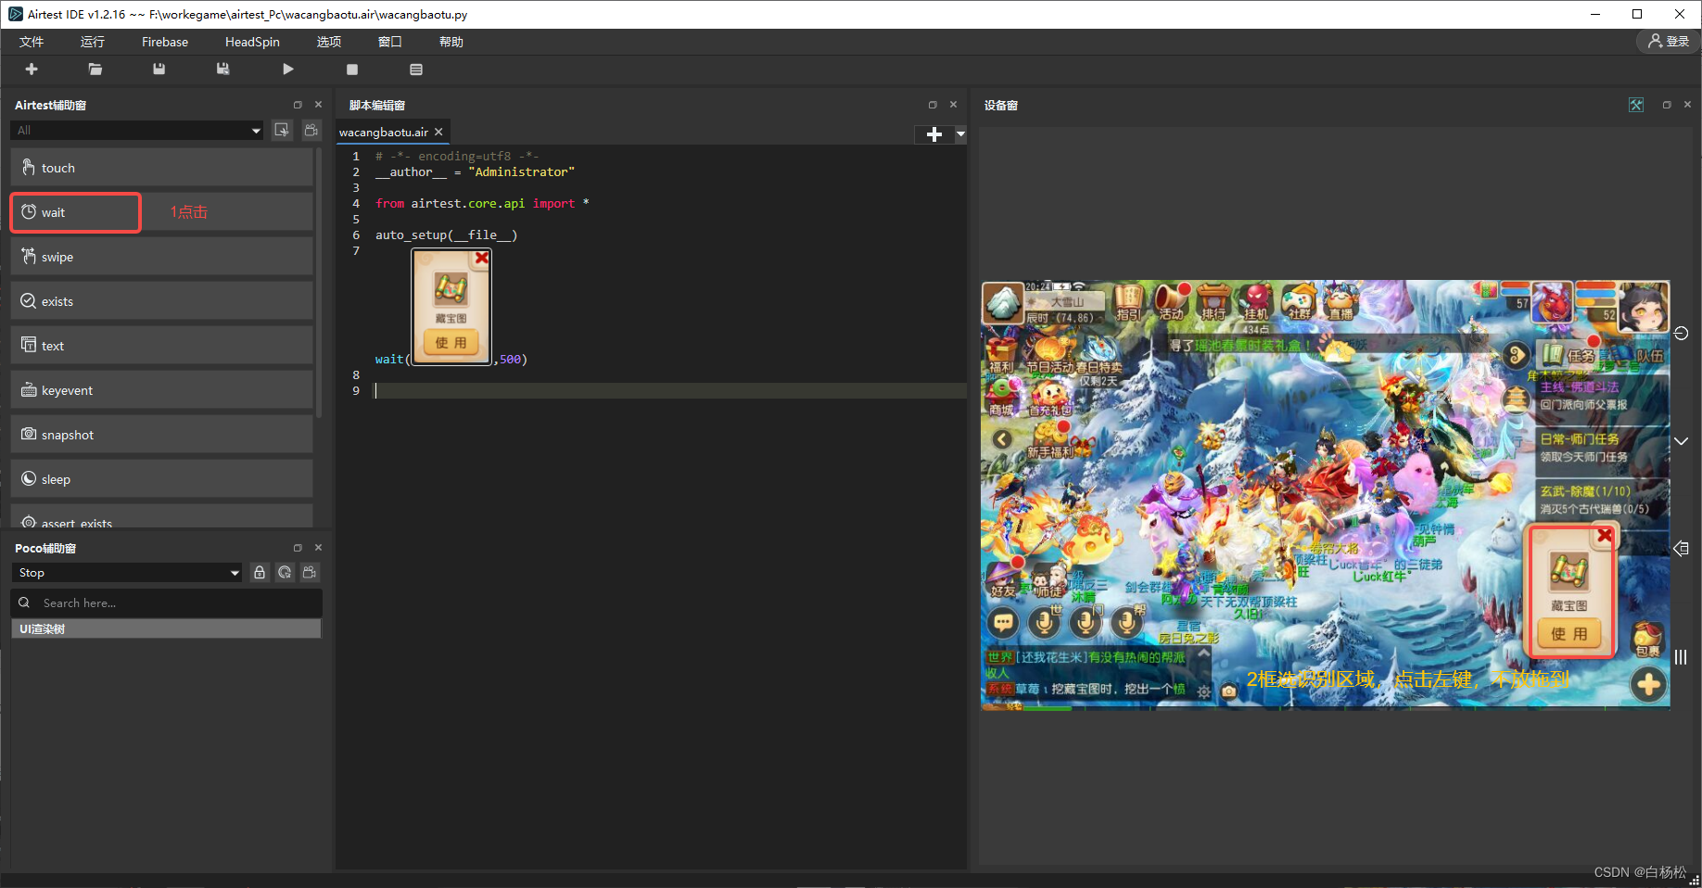
Task: Click the device tools wrench icon
Action: (1636, 105)
